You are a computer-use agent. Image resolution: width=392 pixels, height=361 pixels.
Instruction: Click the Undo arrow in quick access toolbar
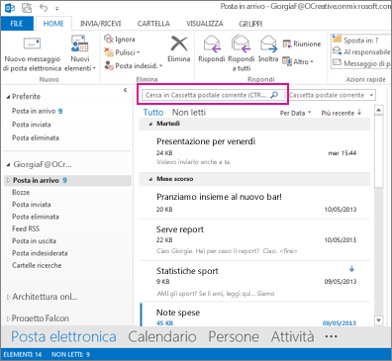[44, 7]
